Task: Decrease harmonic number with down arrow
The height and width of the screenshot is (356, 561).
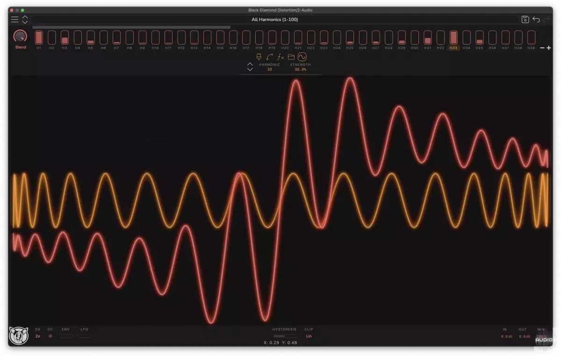Action: pyautogui.click(x=250, y=69)
